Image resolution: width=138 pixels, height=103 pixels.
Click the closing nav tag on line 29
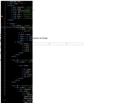pyautogui.click(x=21, y=53)
